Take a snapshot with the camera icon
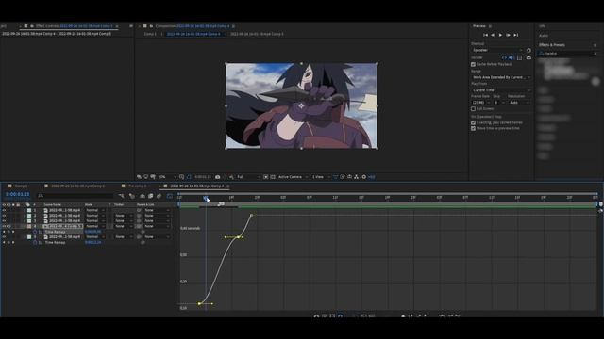 (218, 177)
